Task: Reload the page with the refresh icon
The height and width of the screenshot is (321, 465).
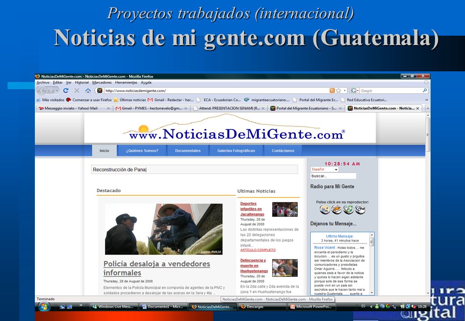Action: 66,91
